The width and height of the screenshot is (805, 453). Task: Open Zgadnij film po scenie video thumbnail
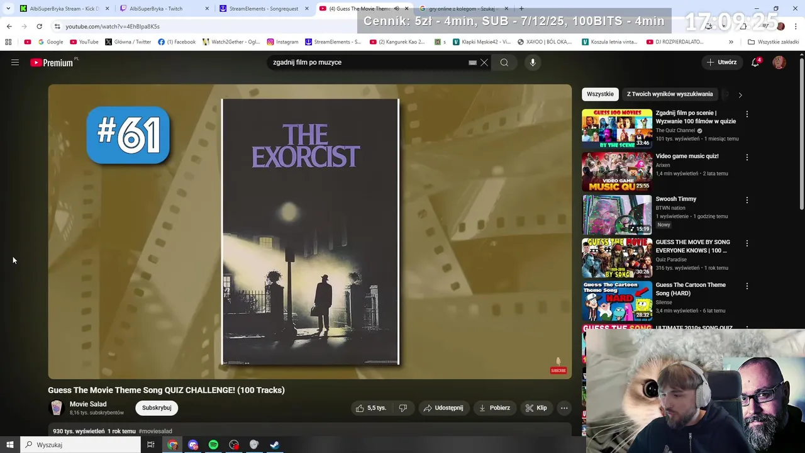pos(617,129)
